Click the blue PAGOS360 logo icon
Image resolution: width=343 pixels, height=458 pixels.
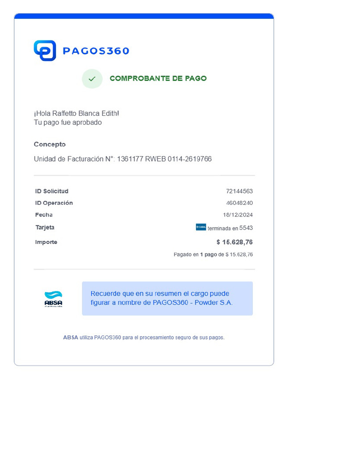pos(45,51)
